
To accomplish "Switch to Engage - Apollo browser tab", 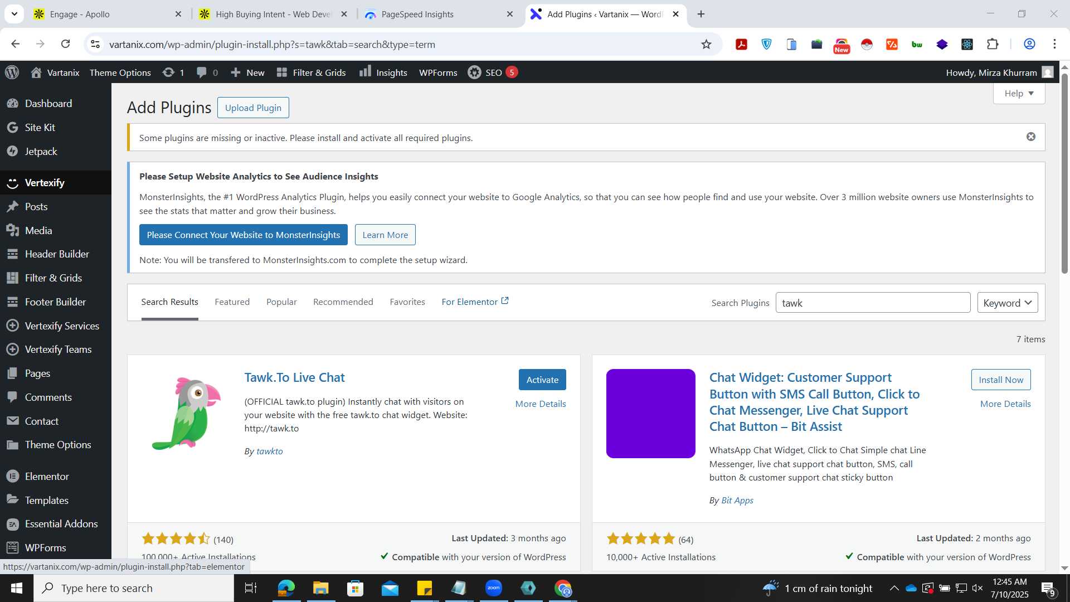I will 106,14.
